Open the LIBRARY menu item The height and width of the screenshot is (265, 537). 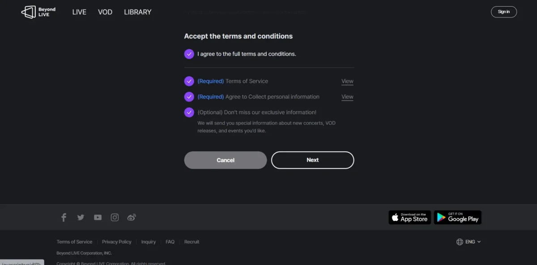pos(137,12)
